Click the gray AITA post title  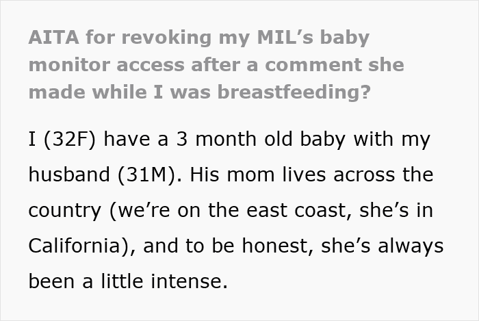click(x=216, y=65)
